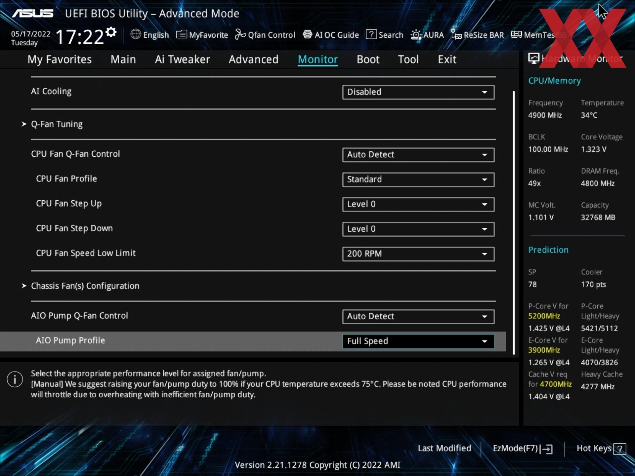The height and width of the screenshot is (476, 635).
Task: Open the Ai Tweaker tab
Action: pyautogui.click(x=182, y=59)
